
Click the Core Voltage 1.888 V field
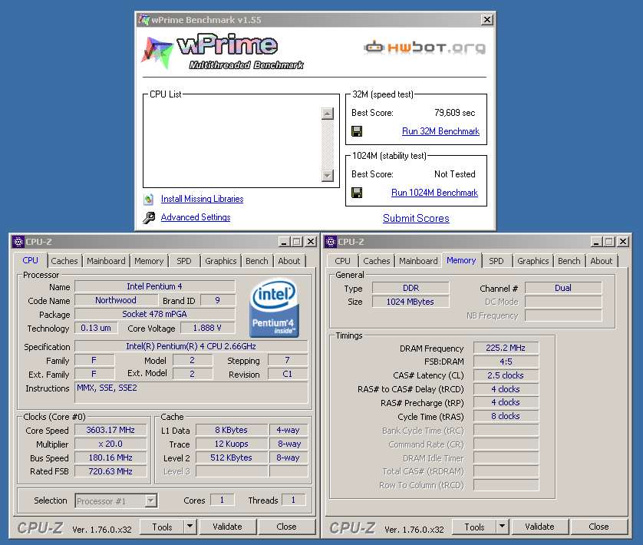[x=207, y=328]
